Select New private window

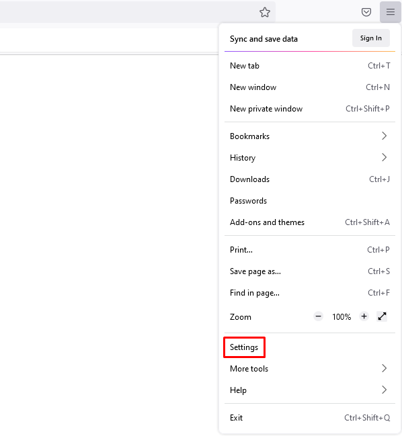click(x=310, y=109)
